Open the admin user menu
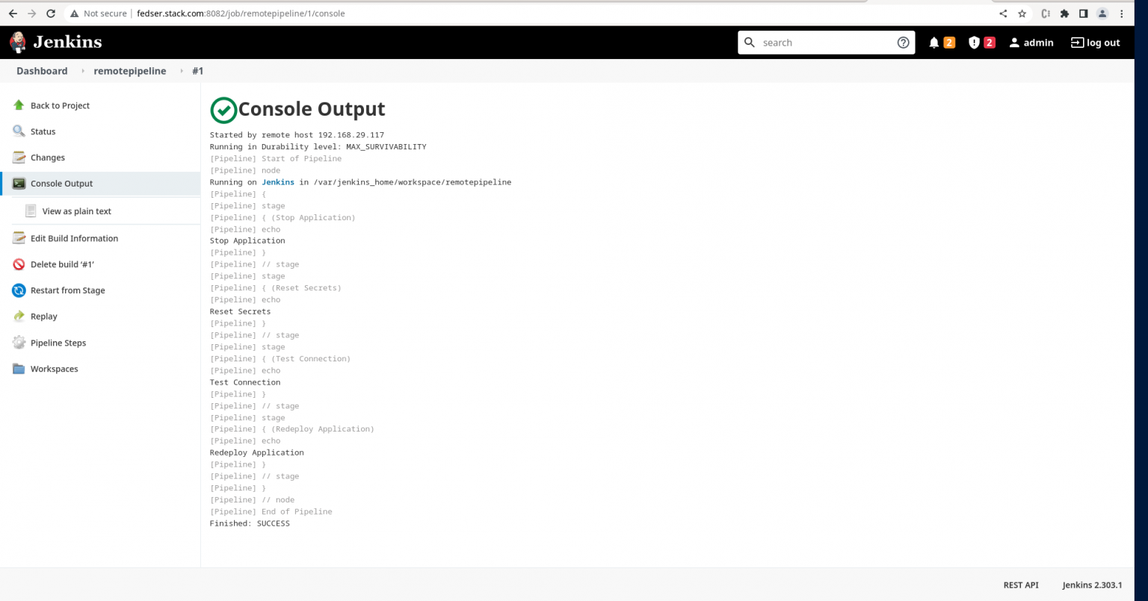Screen dimensions: 1148x601 point(1031,43)
